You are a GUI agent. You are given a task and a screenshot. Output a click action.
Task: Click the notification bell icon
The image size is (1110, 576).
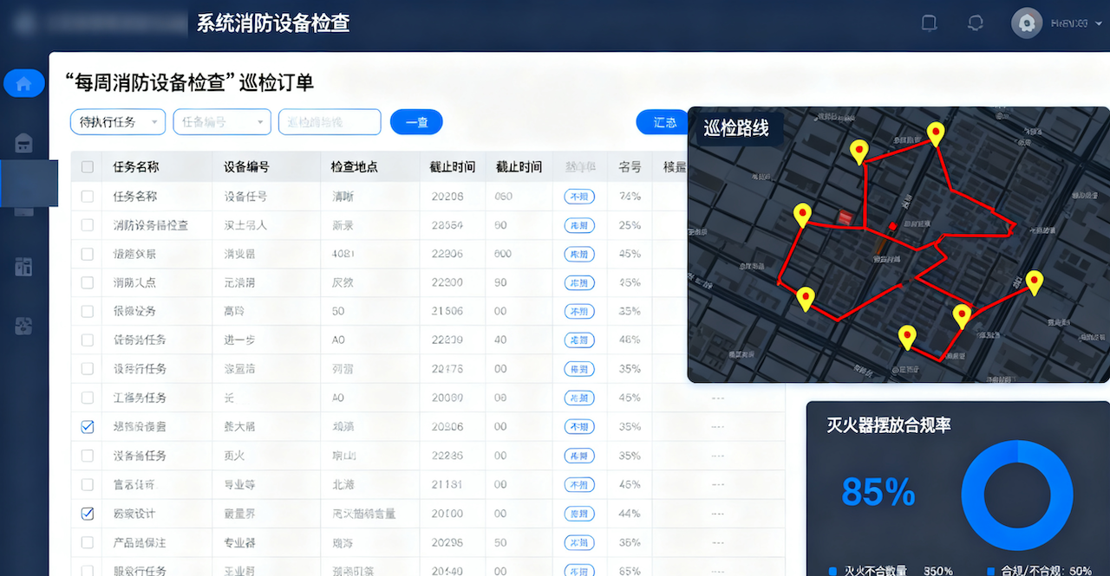(975, 23)
